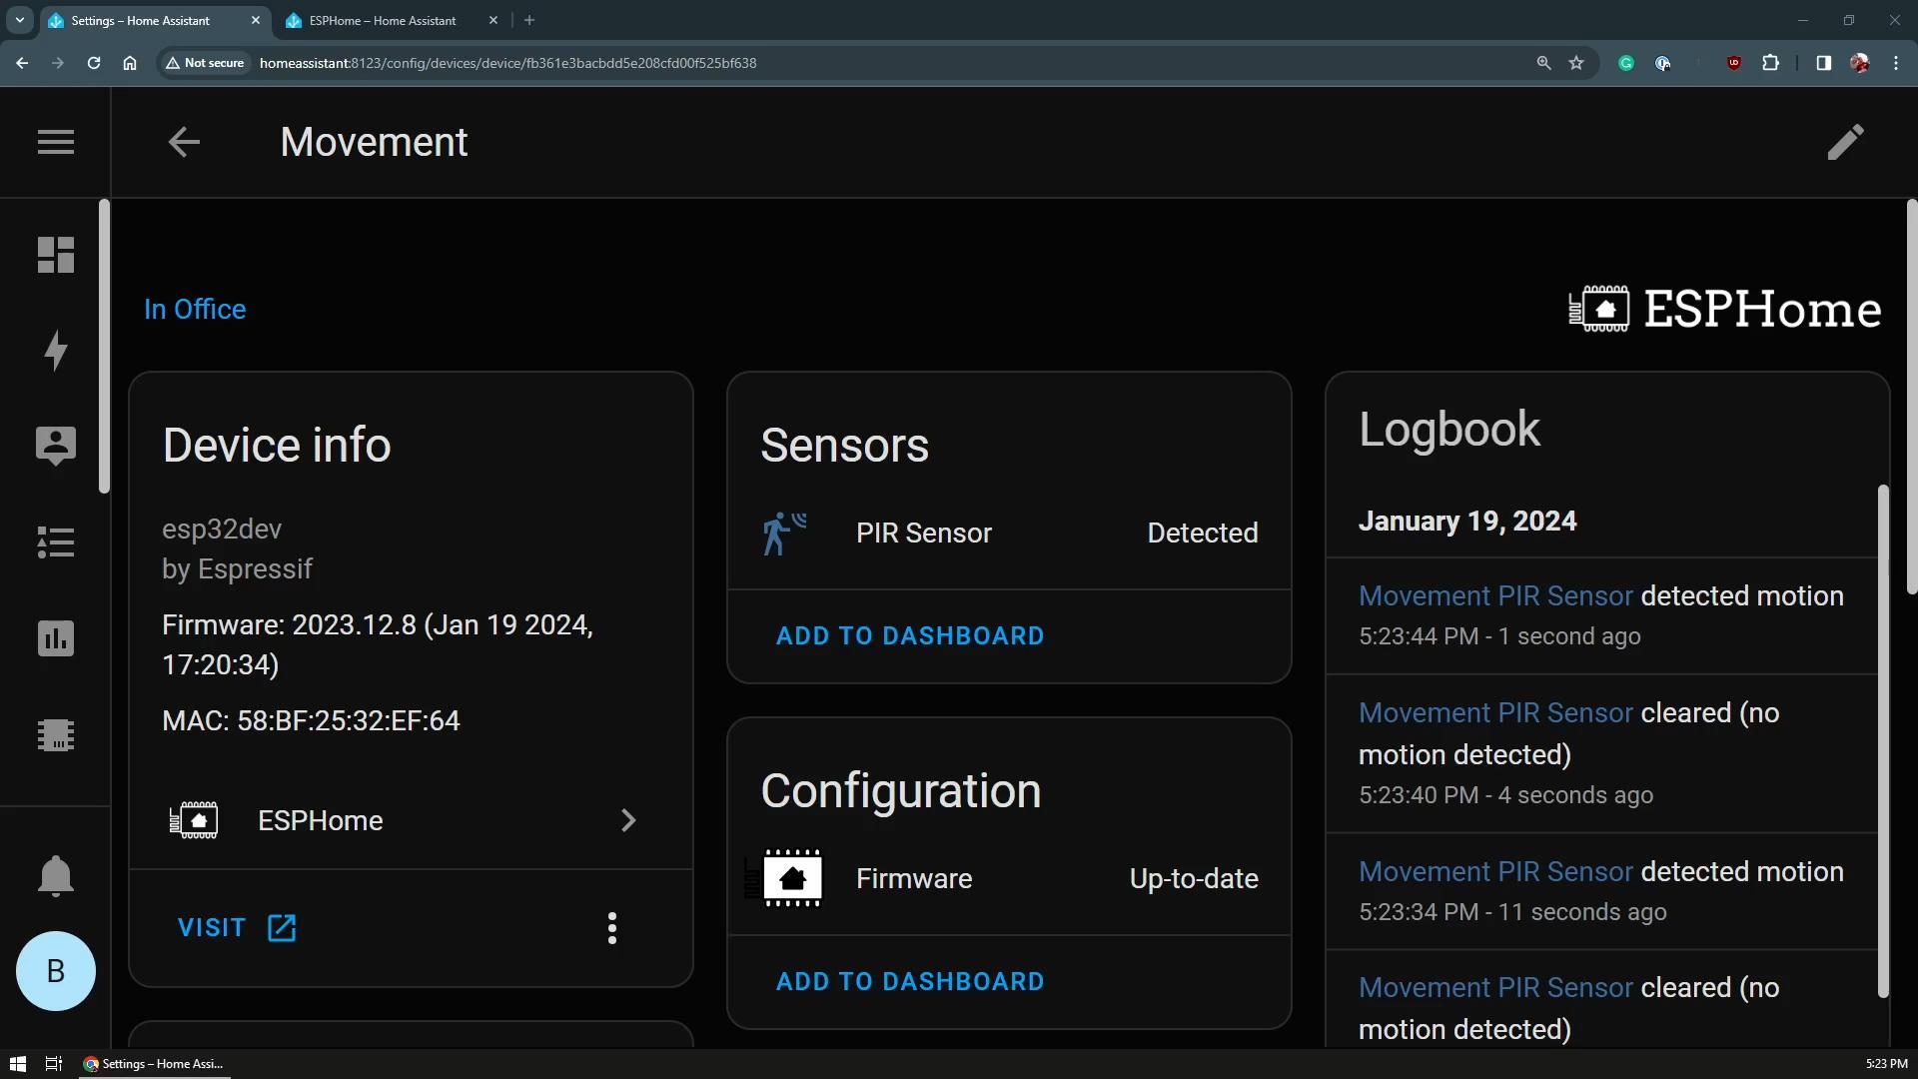Click the Firmware chip icon in Configuration
The width and height of the screenshot is (1918, 1079).
784,878
